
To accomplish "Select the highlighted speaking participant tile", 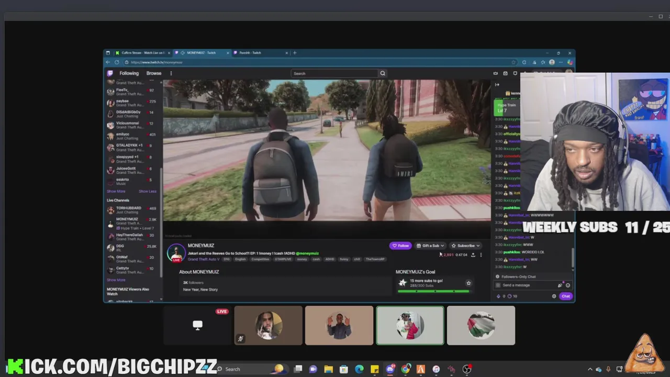I will click(x=410, y=325).
